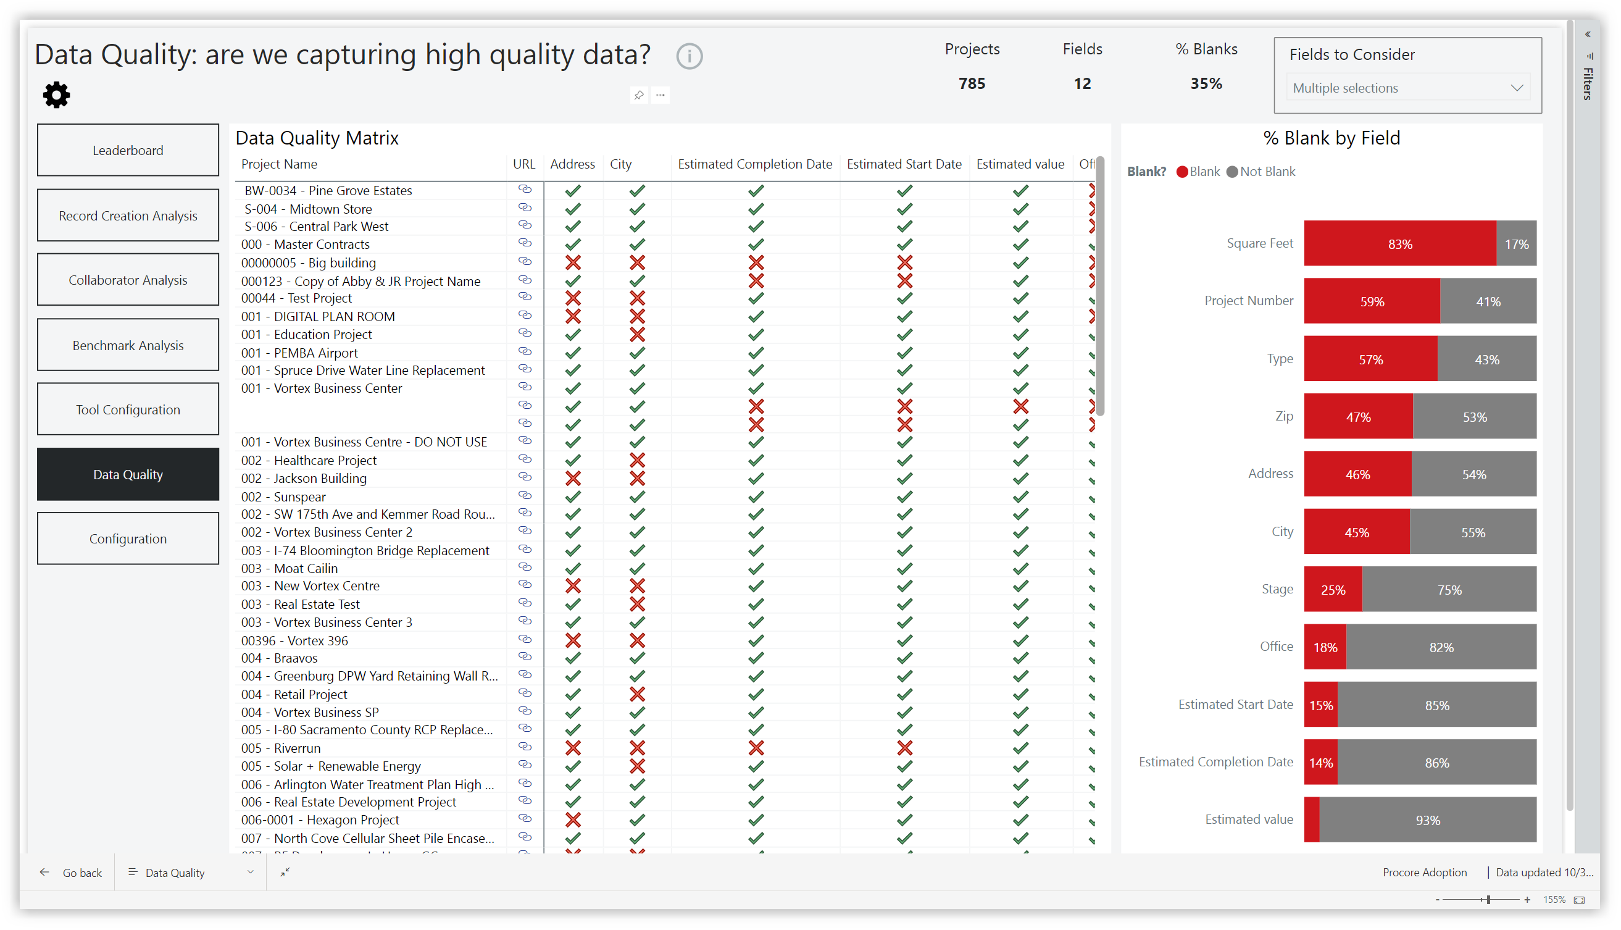Open the Configuration page
The height and width of the screenshot is (930, 1621).
(128, 539)
